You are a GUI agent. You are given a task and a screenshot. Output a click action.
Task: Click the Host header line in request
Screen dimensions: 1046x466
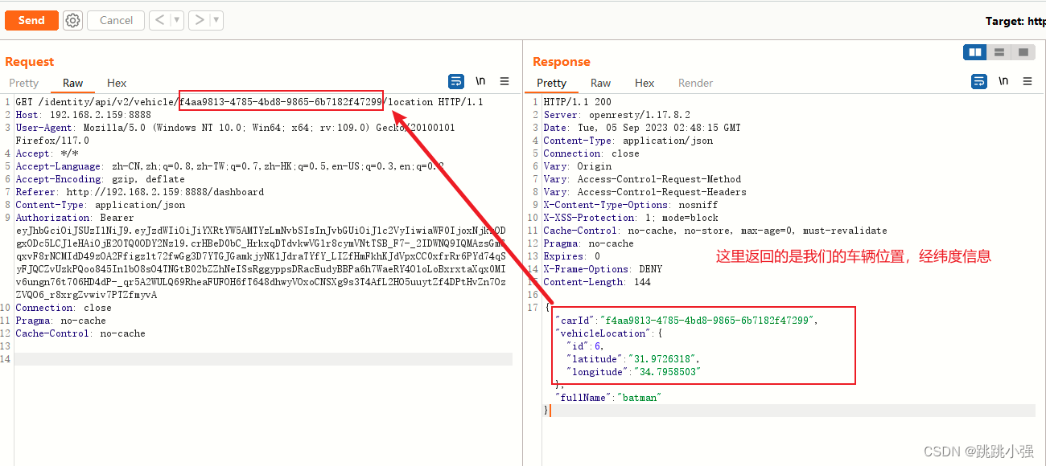point(84,115)
